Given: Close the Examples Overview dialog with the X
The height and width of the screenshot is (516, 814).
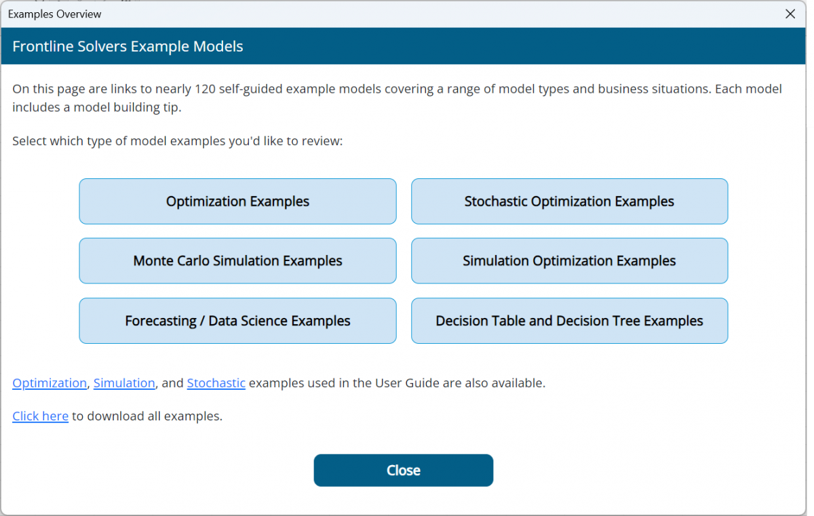Looking at the screenshot, I should click(x=790, y=14).
